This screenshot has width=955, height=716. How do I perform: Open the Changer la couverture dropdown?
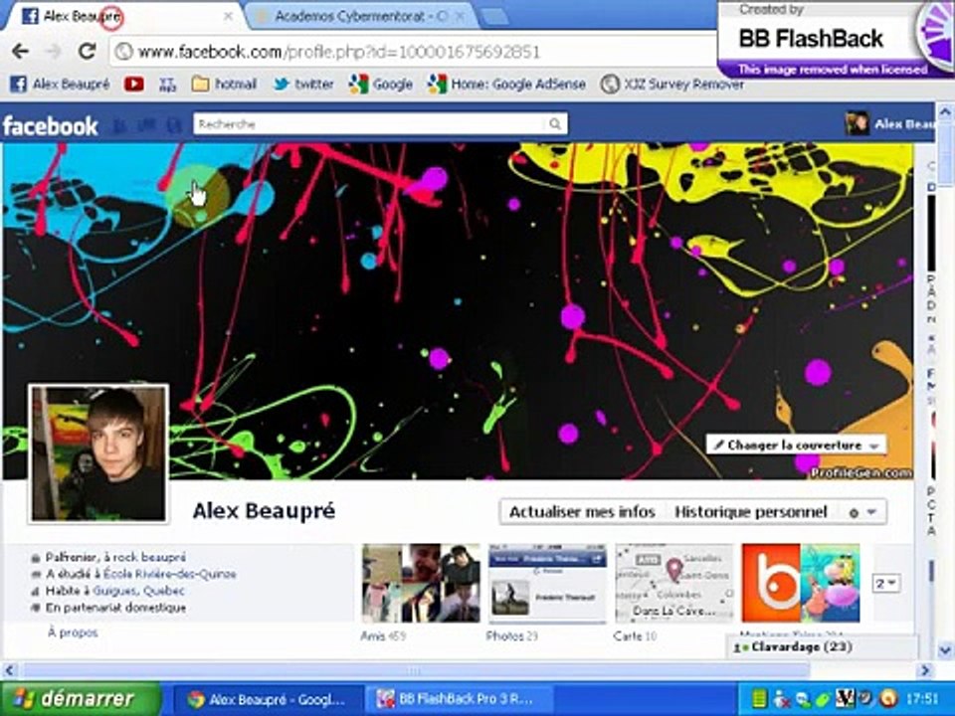796,446
